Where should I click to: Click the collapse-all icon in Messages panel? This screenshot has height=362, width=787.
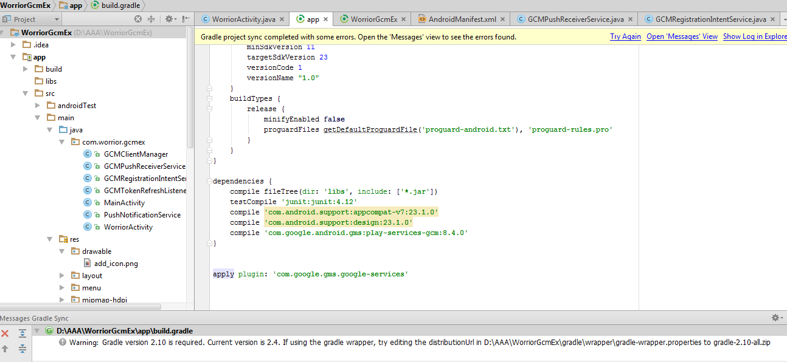[23, 349]
